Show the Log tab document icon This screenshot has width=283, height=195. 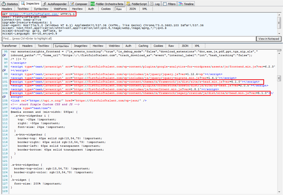click(152, 4)
